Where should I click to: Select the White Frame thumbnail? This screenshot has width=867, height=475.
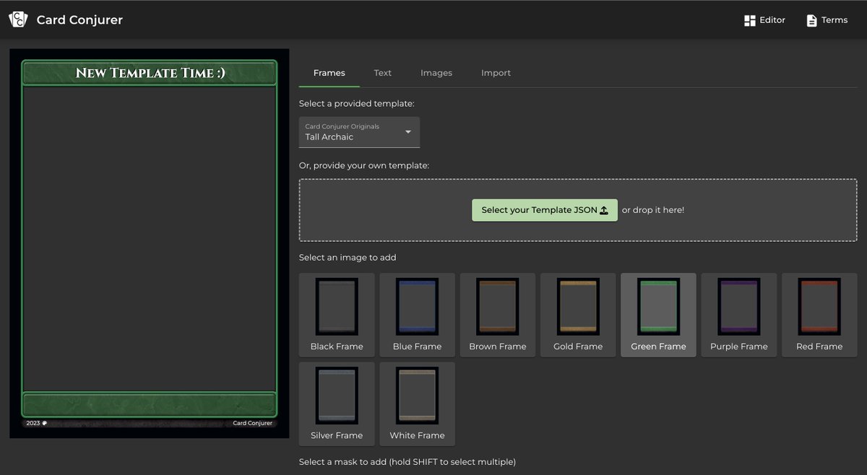click(418, 404)
